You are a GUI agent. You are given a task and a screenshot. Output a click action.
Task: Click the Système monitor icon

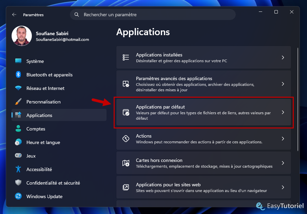[x=18, y=61]
